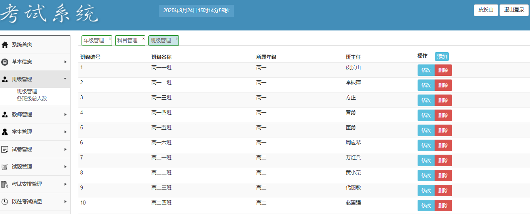
Task: Click 修改 for class 高一一班
Action: [x=426, y=70]
